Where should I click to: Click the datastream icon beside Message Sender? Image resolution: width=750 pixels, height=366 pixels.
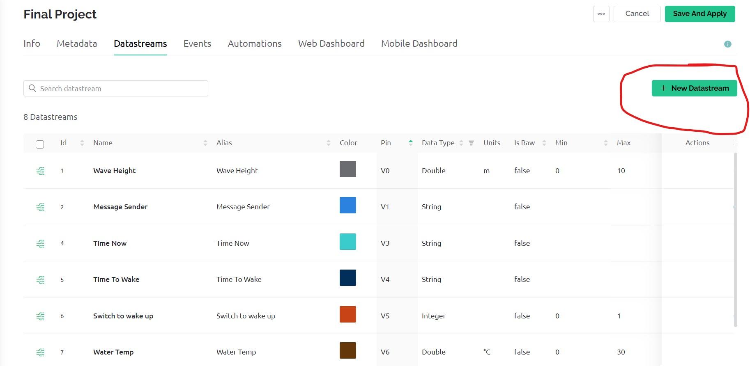coord(40,207)
